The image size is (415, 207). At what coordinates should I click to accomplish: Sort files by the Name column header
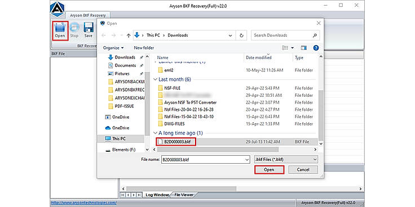click(x=162, y=57)
